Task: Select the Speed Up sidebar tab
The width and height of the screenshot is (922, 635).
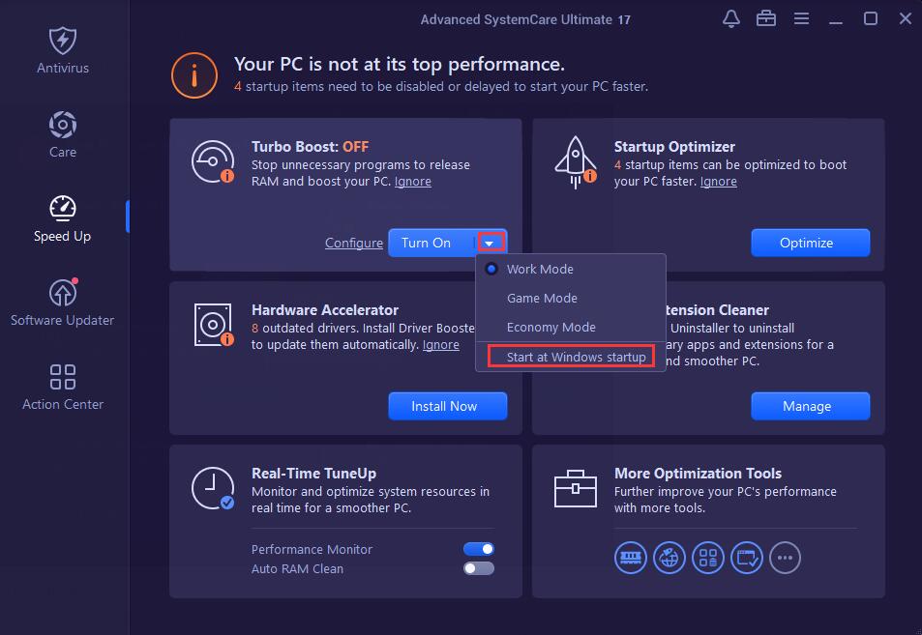Action: point(62,219)
